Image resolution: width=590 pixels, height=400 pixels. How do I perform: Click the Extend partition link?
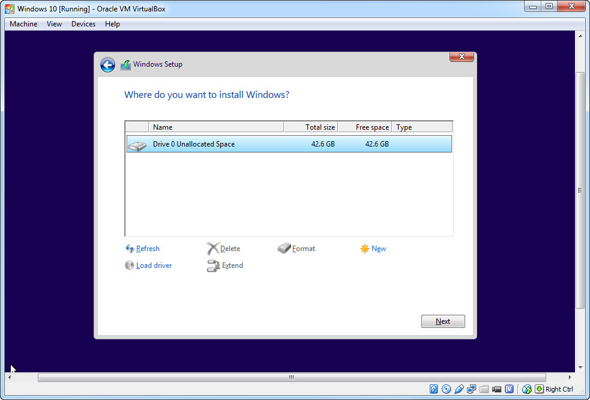tap(232, 265)
